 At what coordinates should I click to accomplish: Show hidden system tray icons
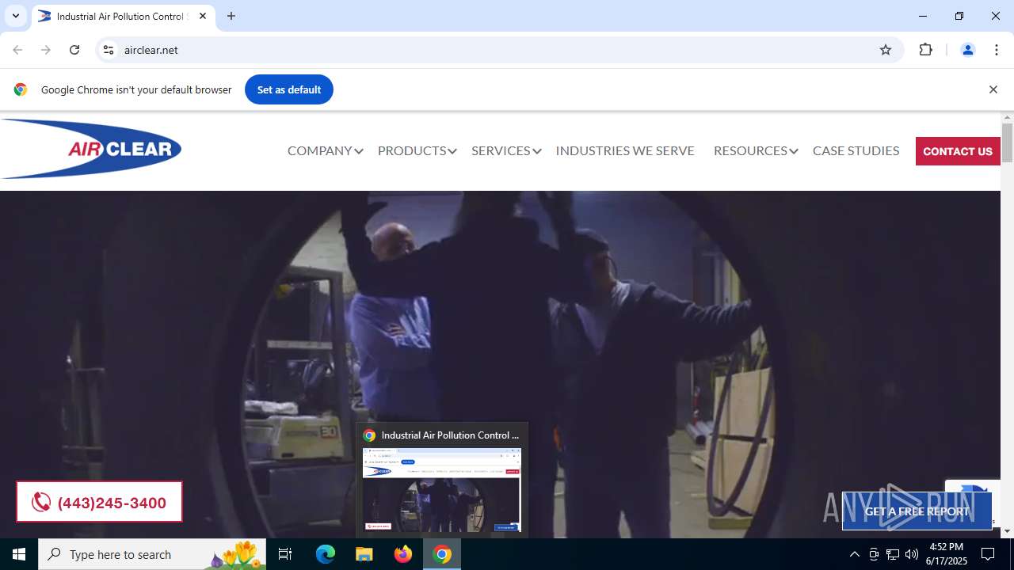pos(854,554)
